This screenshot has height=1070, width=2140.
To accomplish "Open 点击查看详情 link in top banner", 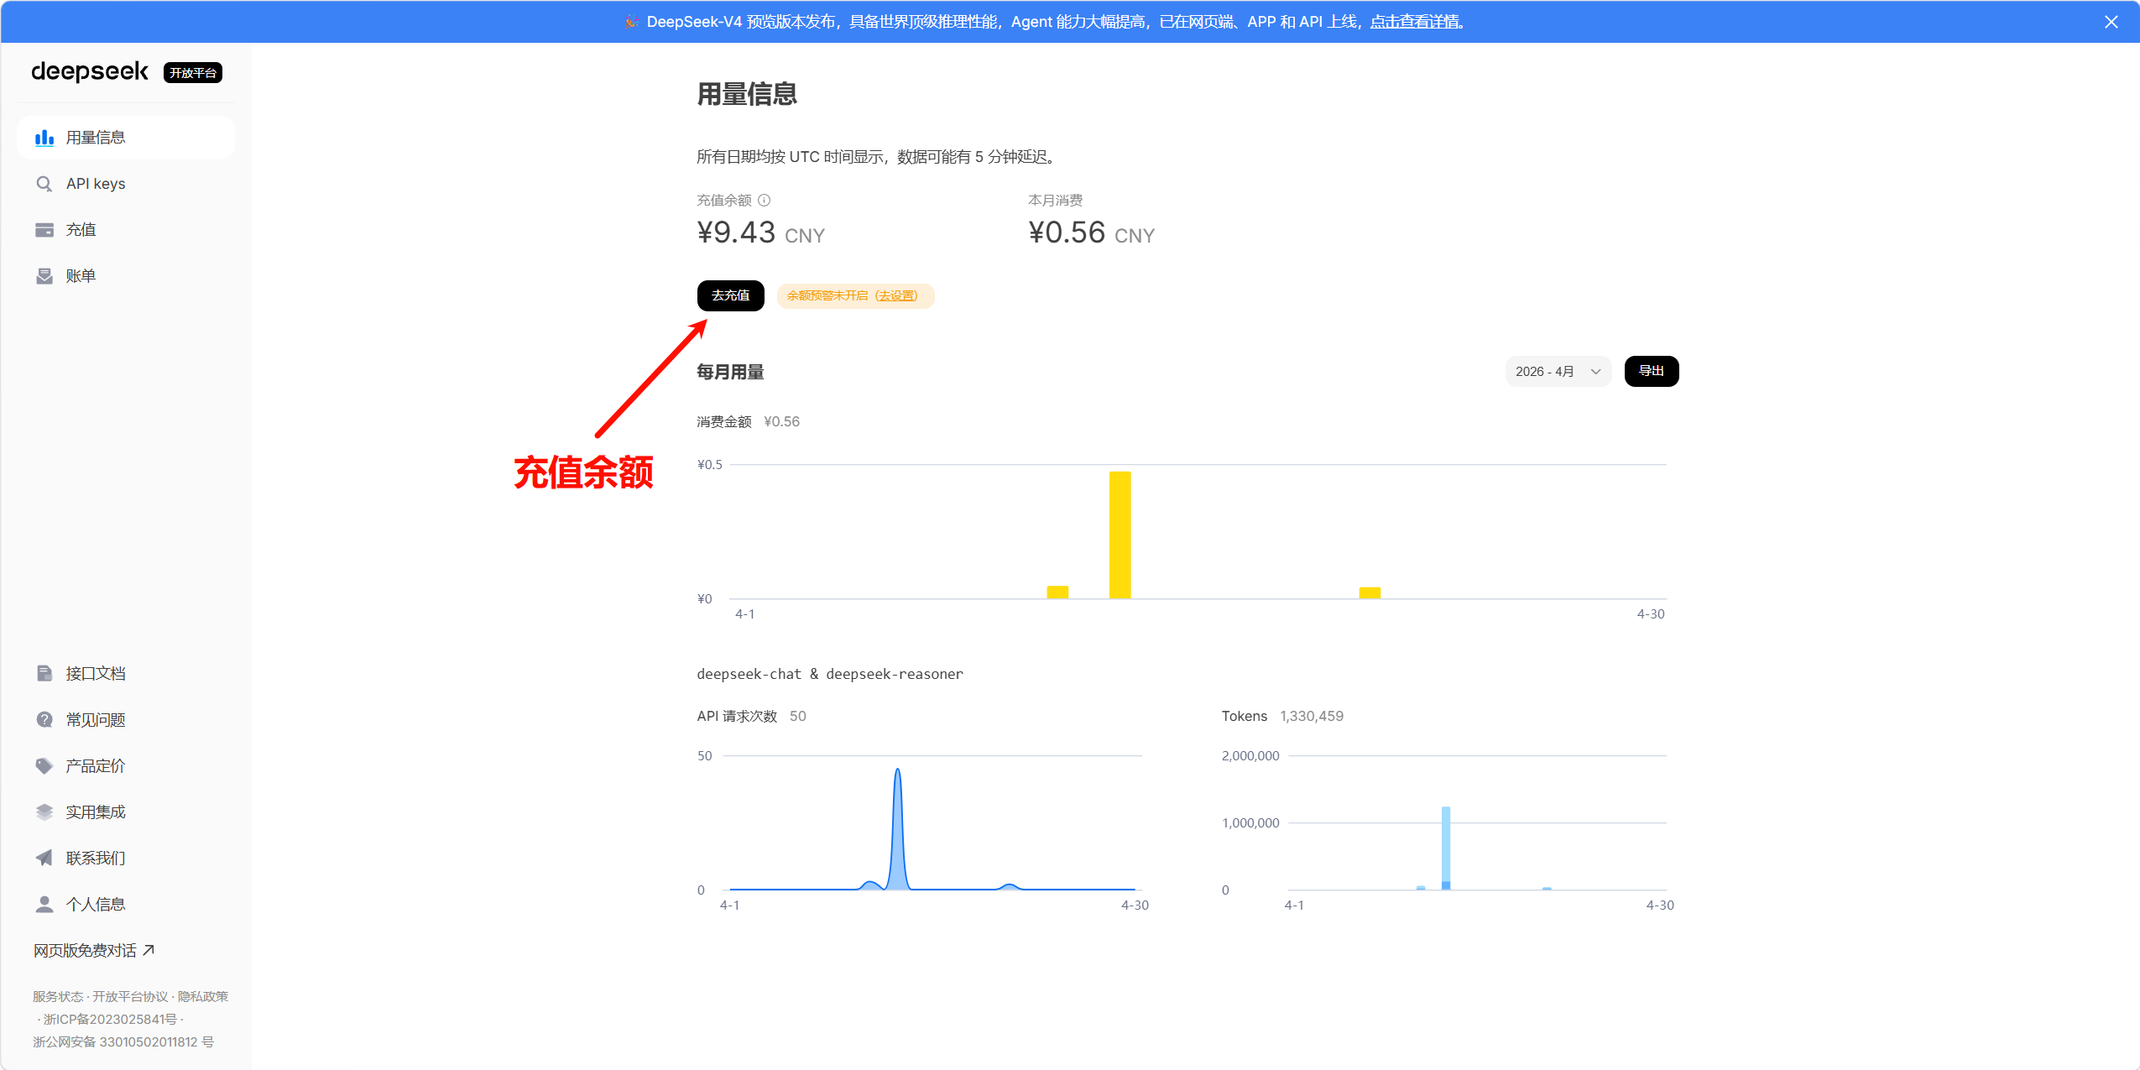I will tap(1416, 22).
